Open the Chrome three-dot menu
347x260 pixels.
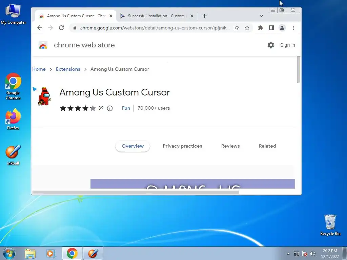pos(293,28)
